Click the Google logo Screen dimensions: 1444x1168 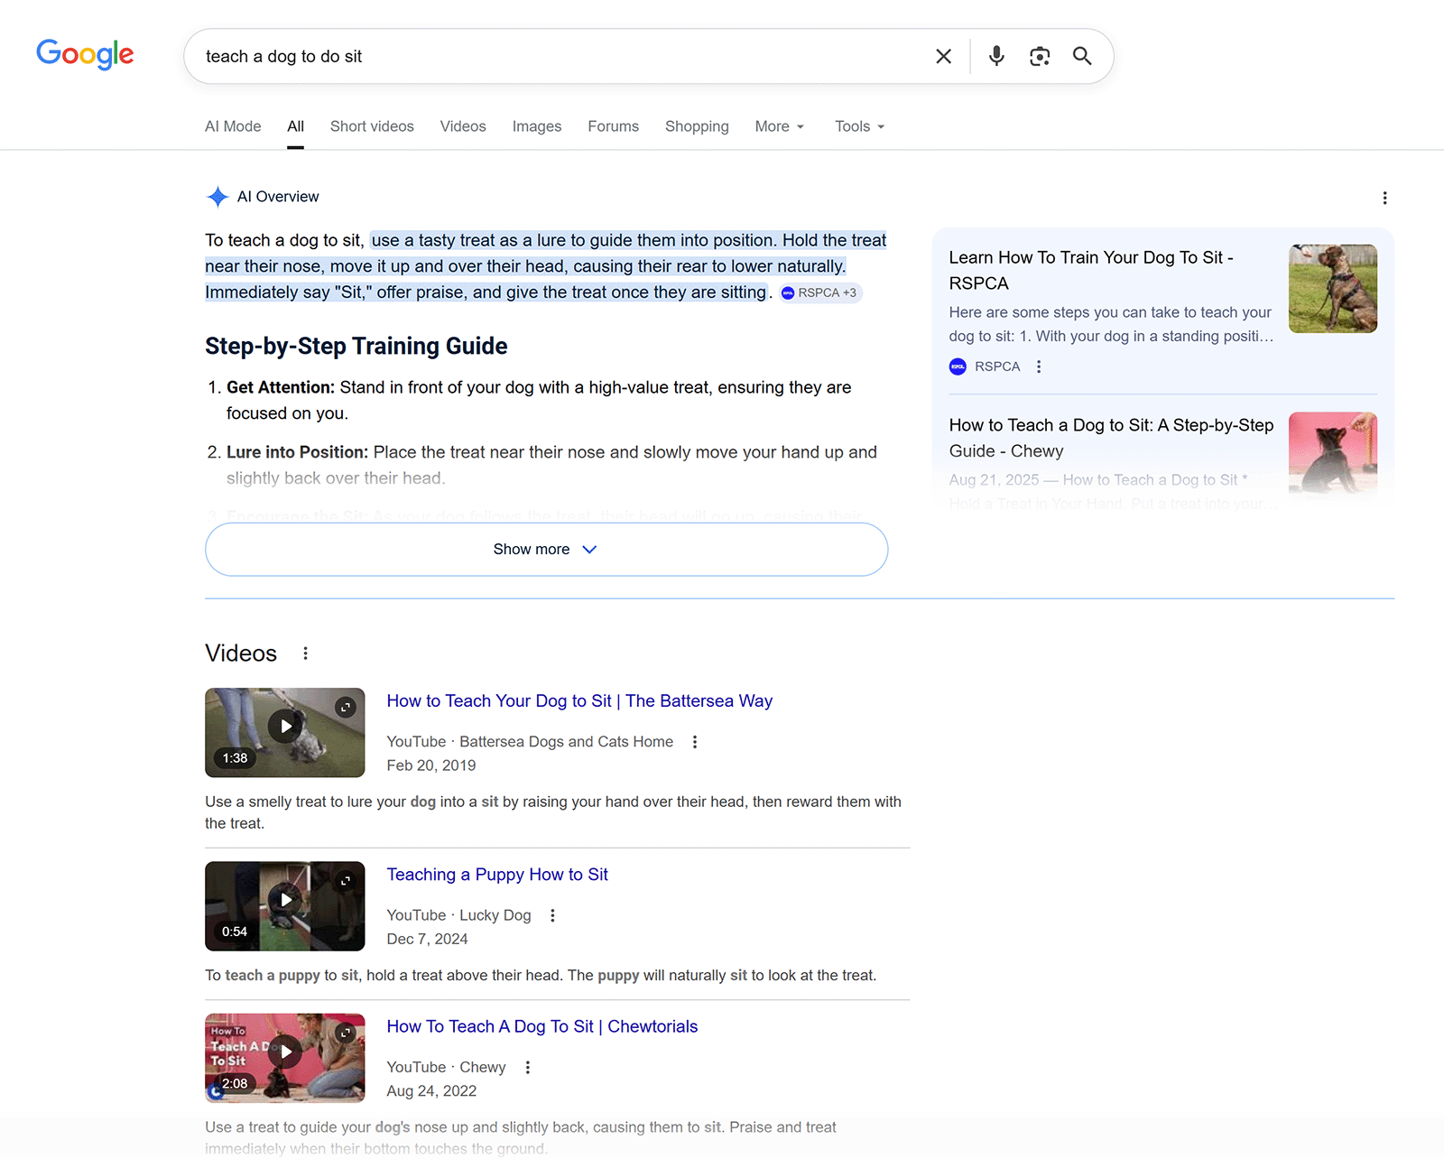click(85, 55)
